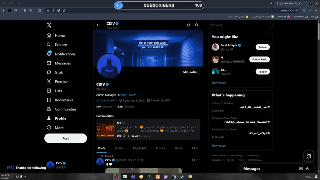Open Communities in the sidebar

[61, 109]
